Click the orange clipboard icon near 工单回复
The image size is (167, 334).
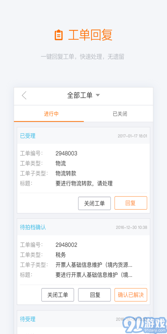59,35
